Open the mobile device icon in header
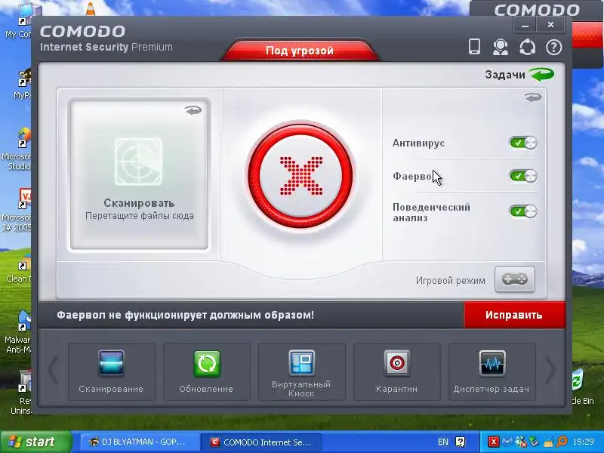The height and width of the screenshot is (453, 604). (x=474, y=47)
